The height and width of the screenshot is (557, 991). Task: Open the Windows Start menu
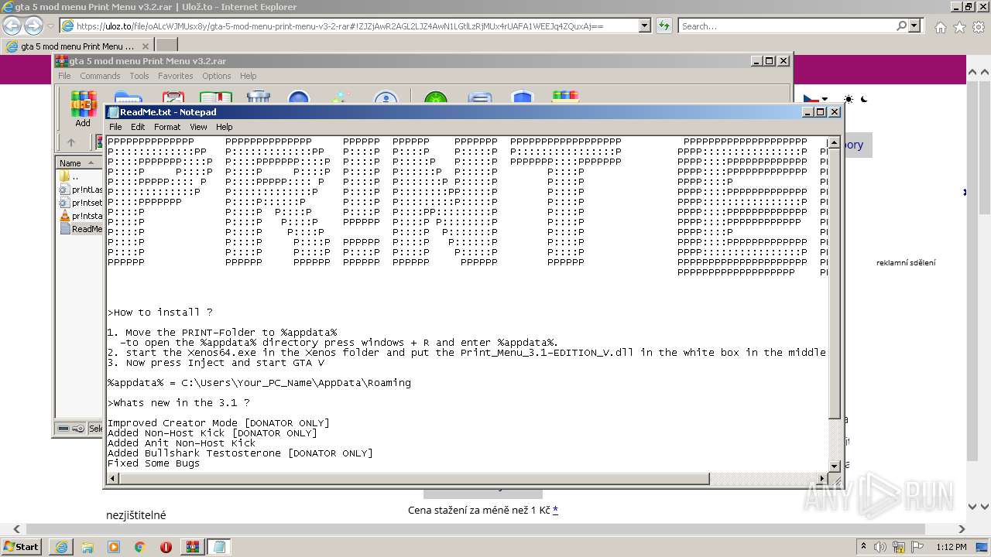point(22,546)
